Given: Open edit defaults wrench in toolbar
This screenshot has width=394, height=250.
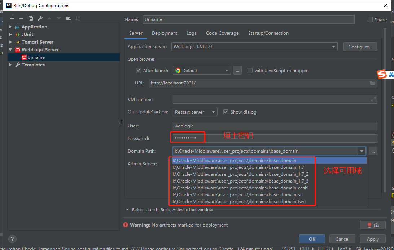Looking at the screenshot, I should tap(40, 18).
